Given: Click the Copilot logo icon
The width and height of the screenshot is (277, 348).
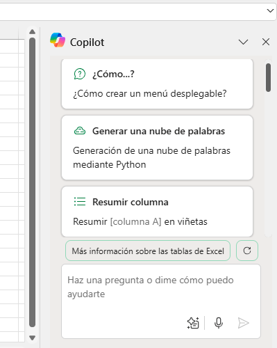Looking at the screenshot, I should click(x=58, y=40).
